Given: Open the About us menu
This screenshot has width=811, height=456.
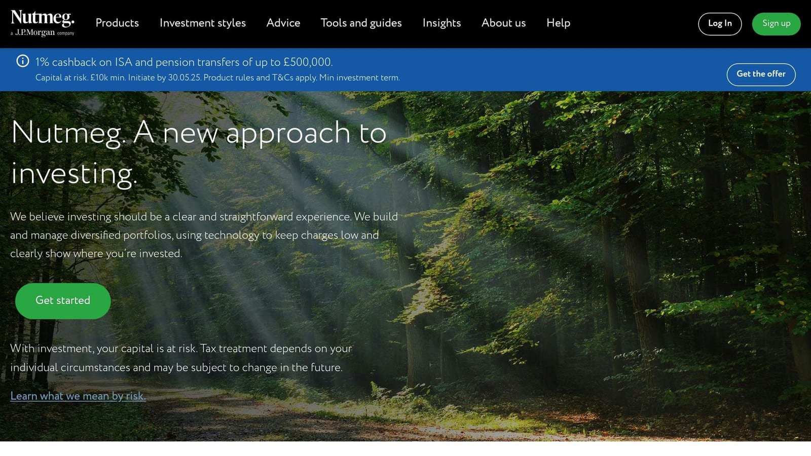Looking at the screenshot, I should coord(504,23).
